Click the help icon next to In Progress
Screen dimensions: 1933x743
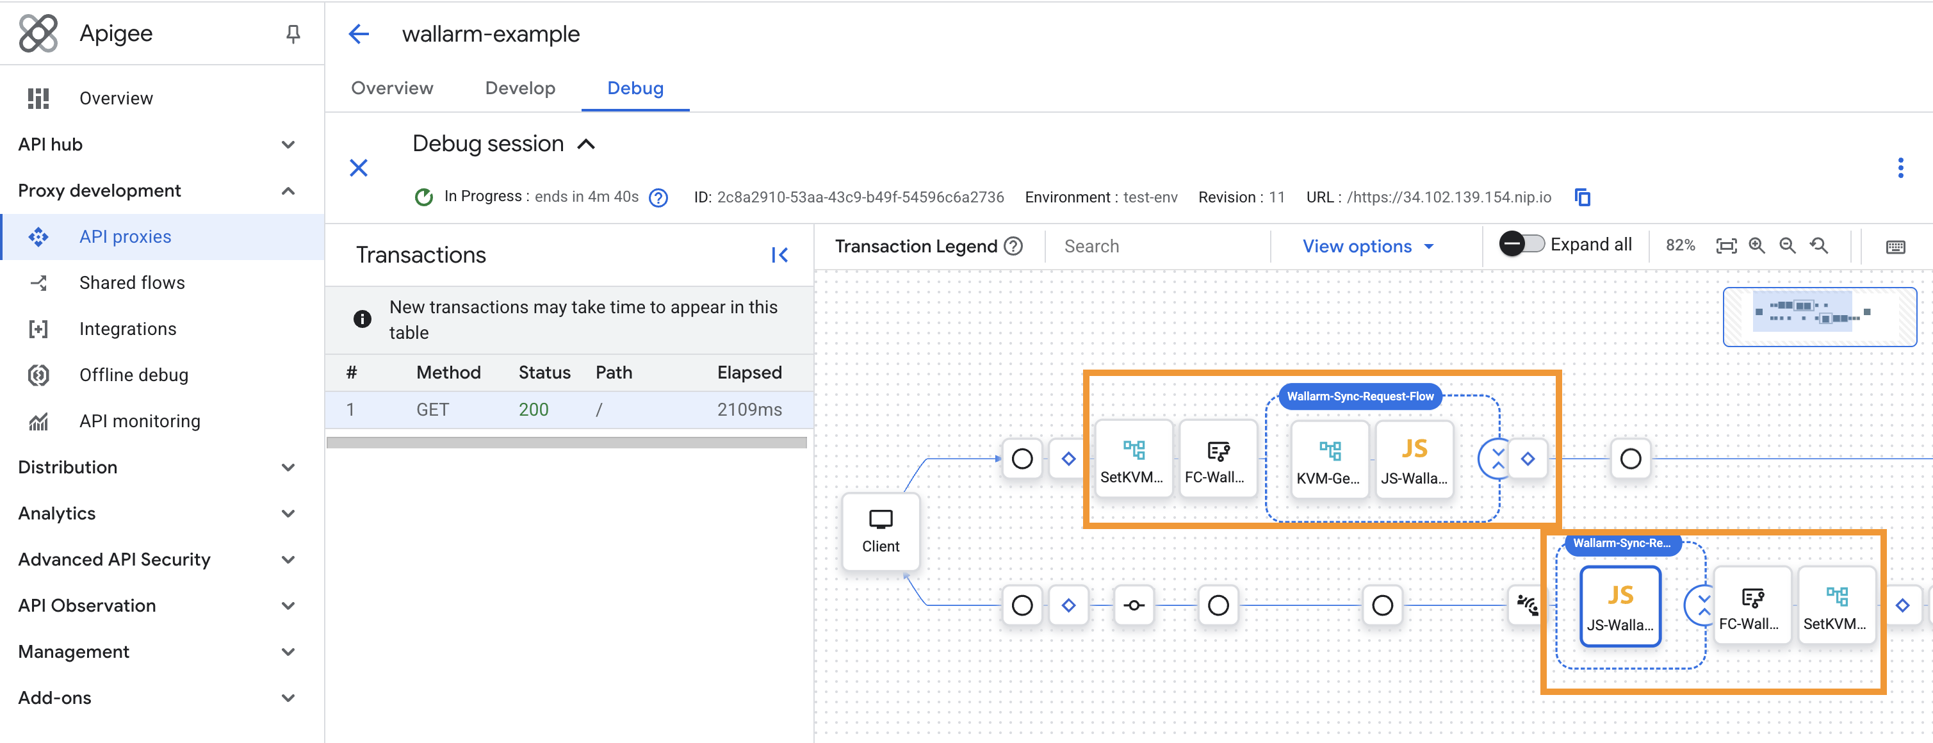(x=658, y=197)
